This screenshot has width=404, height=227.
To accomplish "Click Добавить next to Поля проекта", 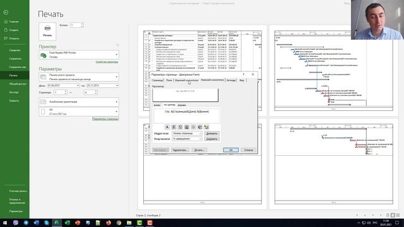I will [212, 139].
